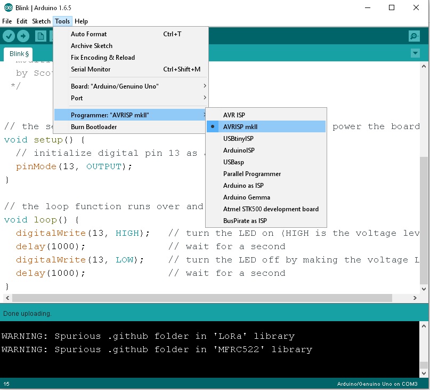Minimize the Arduino window
The image size is (430, 390).
[x=368, y=7]
